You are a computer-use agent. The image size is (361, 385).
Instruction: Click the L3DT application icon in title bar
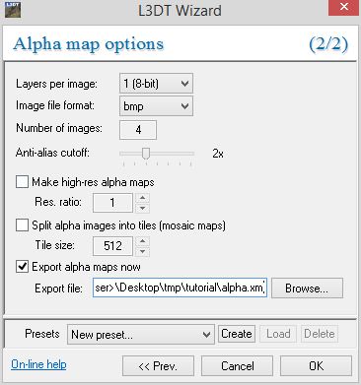click(13, 10)
